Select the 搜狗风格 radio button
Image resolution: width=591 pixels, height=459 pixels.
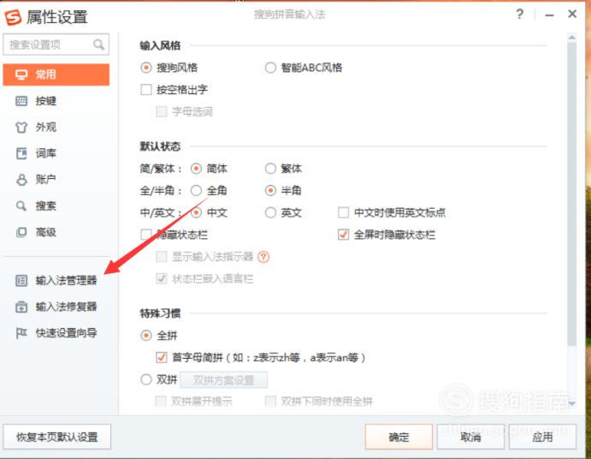click(146, 68)
